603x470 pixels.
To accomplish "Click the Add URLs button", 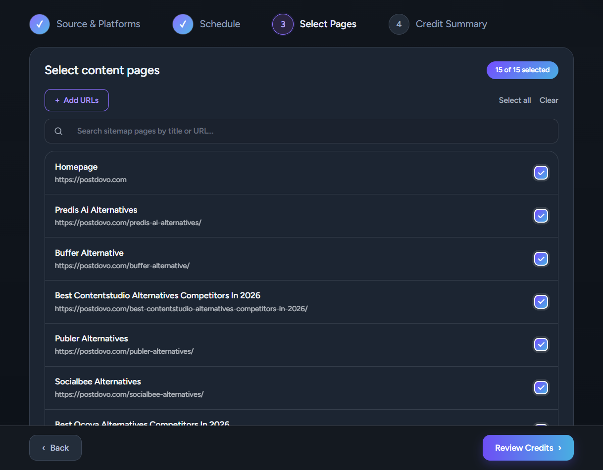I will click(77, 100).
